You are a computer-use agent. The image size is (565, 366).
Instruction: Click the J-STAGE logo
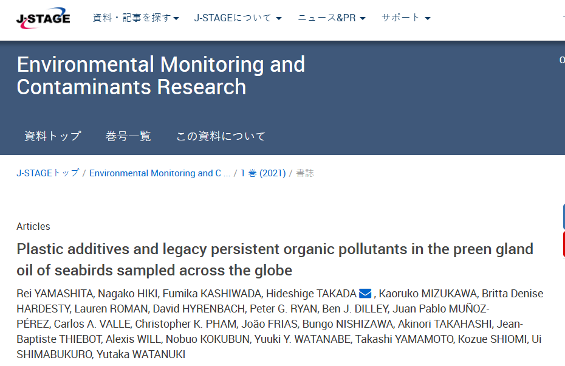click(x=43, y=18)
